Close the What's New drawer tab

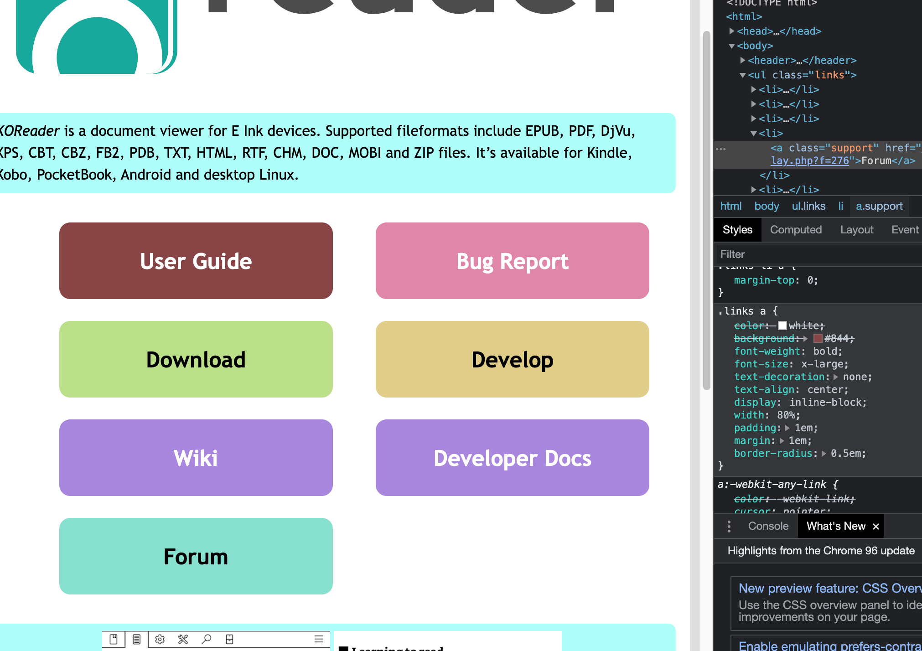click(875, 527)
